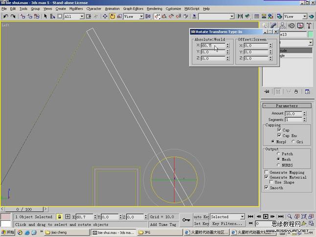Toggle Show End Result icon
Viewport: 316px width, 237px height.
point(278,91)
